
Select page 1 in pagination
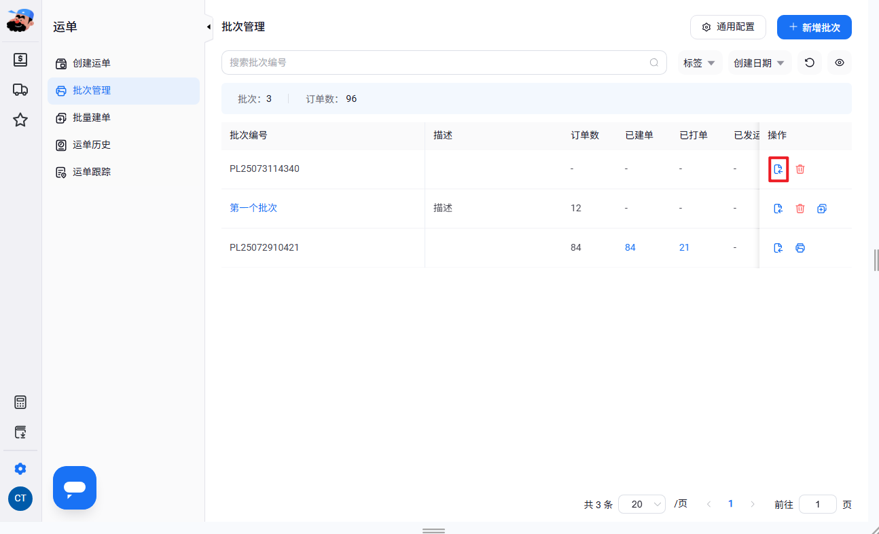(731, 504)
